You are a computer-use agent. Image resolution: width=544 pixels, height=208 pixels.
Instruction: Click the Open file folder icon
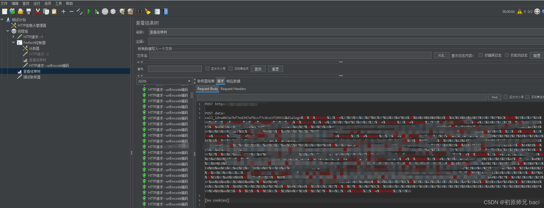click(x=20, y=11)
